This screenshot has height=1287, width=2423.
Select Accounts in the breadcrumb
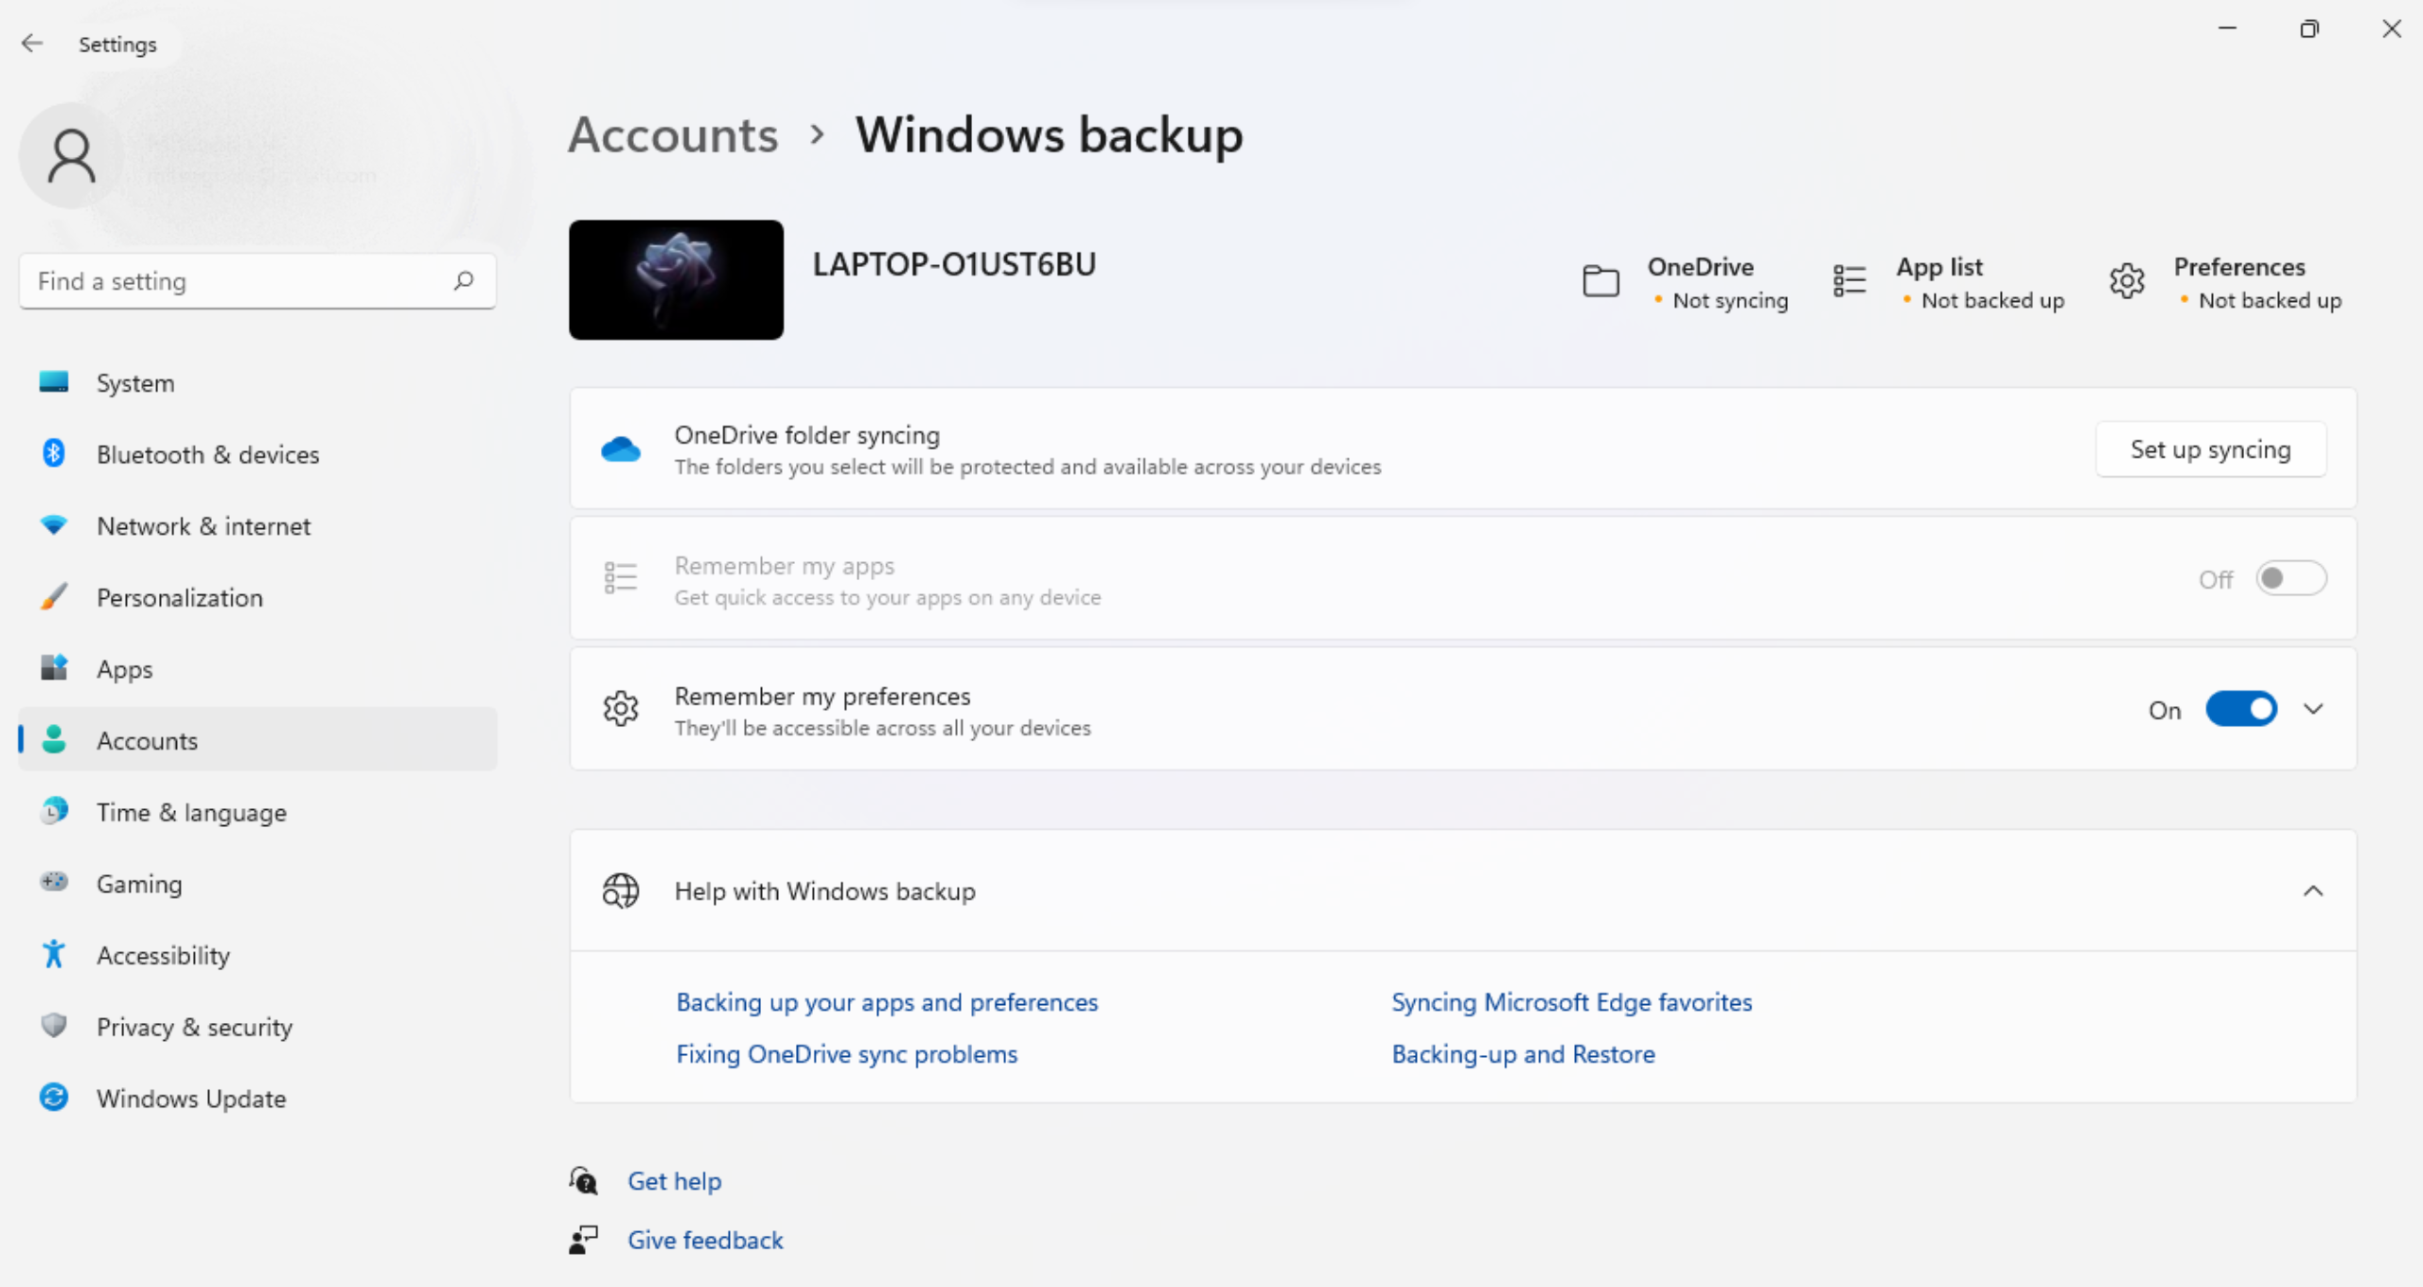pyautogui.click(x=672, y=135)
